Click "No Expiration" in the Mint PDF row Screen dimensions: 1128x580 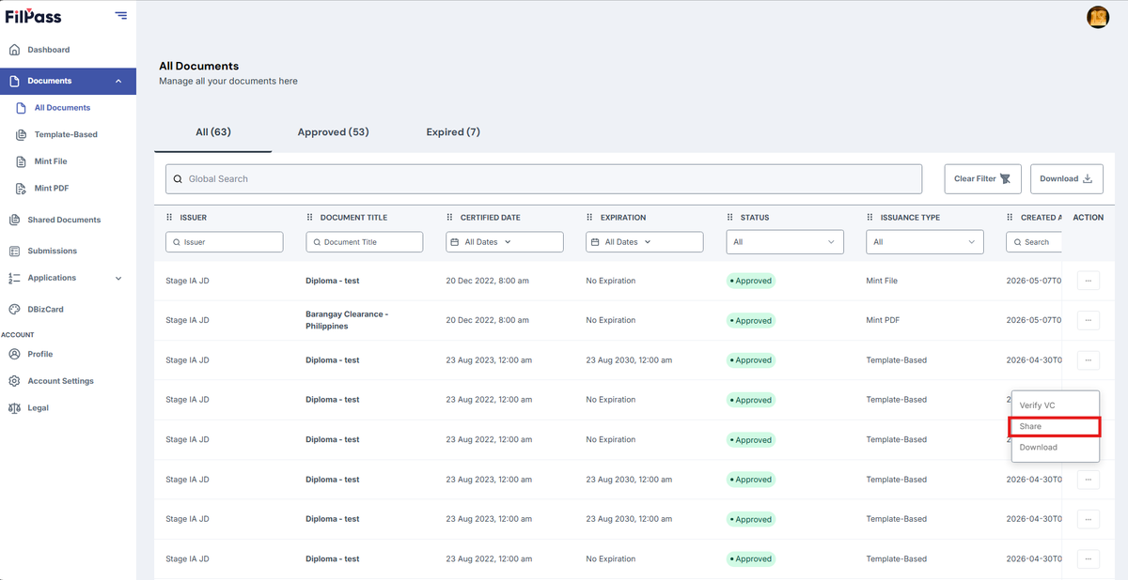(x=611, y=320)
